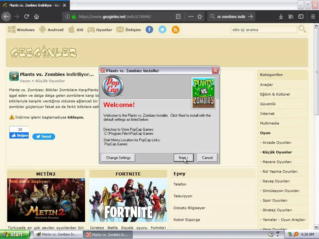Click the browser address bar URL
The width and height of the screenshot is (319, 239).
pos(115,17)
